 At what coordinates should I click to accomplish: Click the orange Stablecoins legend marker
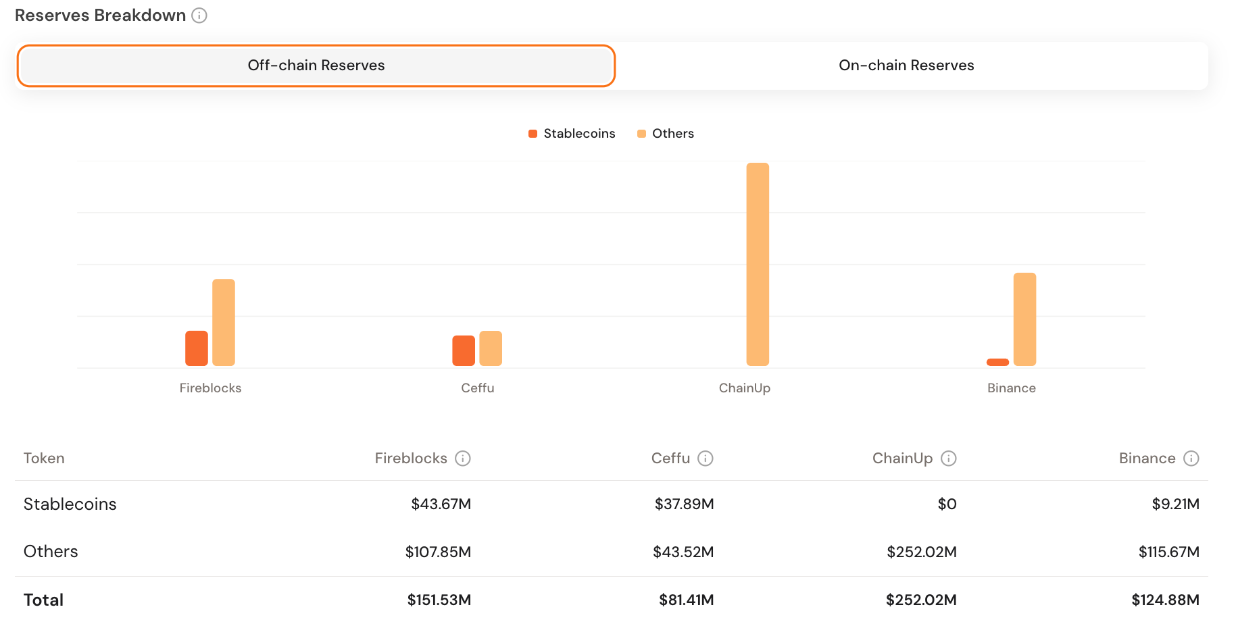(x=533, y=133)
